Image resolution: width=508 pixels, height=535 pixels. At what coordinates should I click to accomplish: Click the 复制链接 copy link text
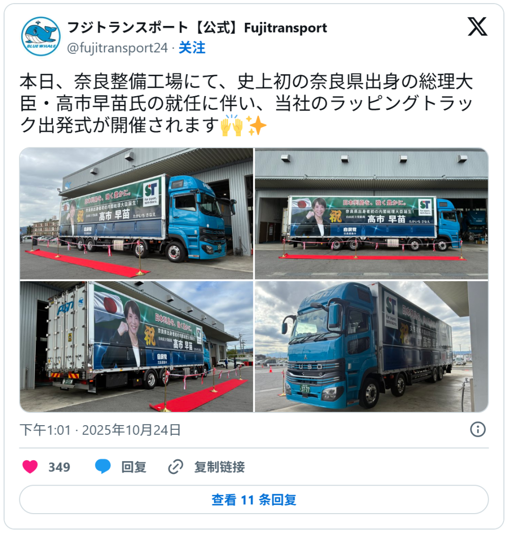(219, 467)
